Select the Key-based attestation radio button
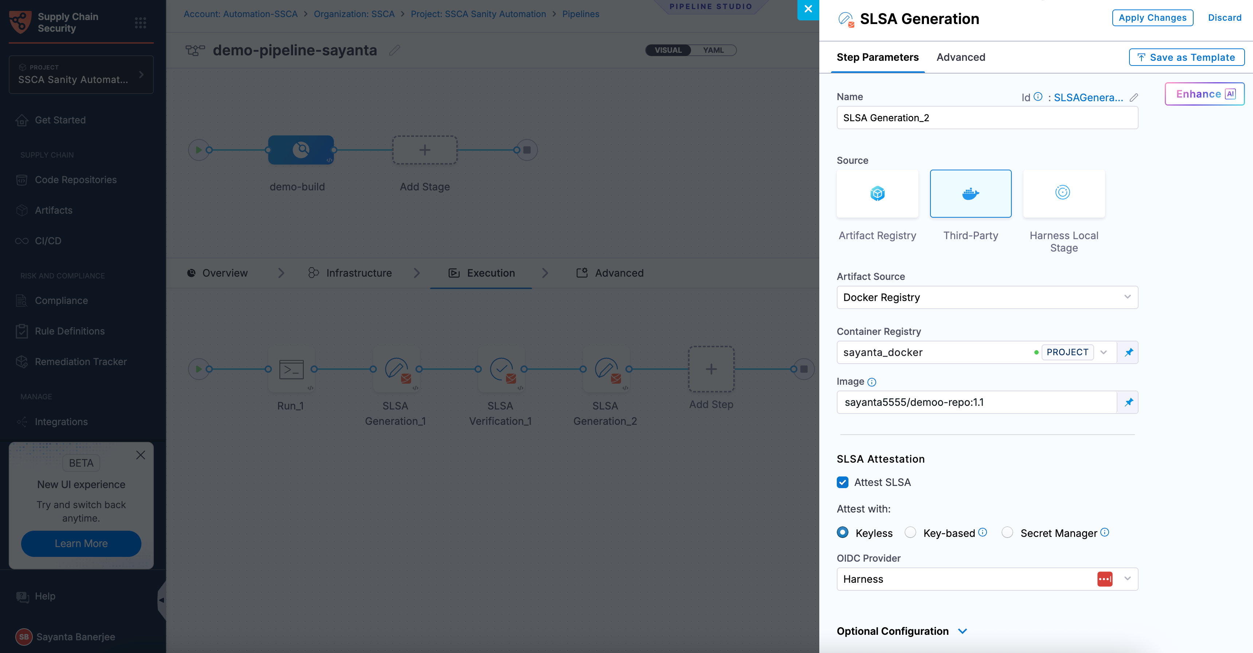Image resolution: width=1253 pixels, height=653 pixels. pyautogui.click(x=910, y=533)
